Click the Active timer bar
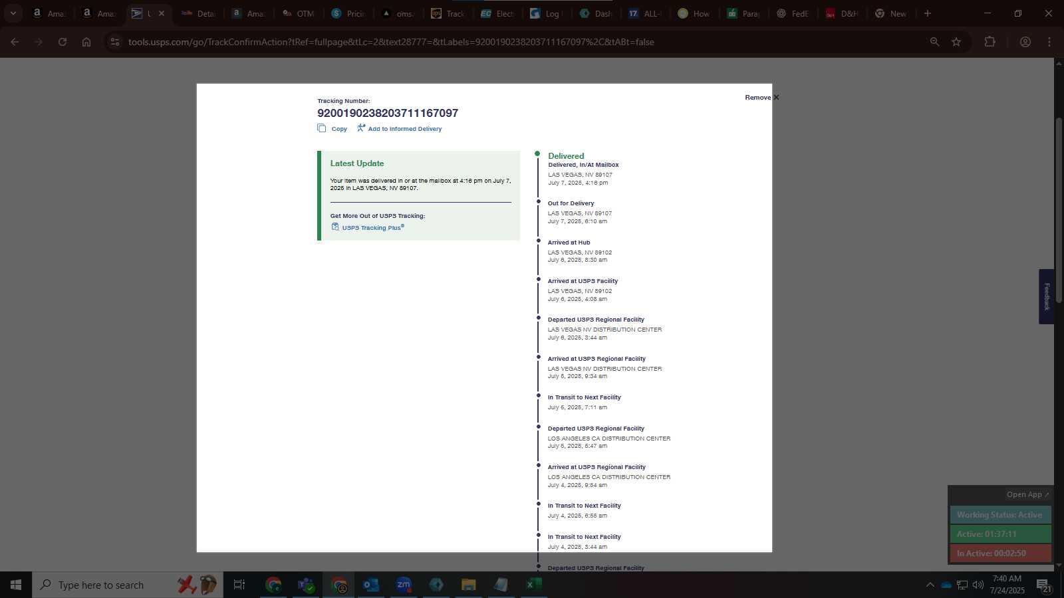The height and width of the screenshot is (598, 1064). (1000, 534)
